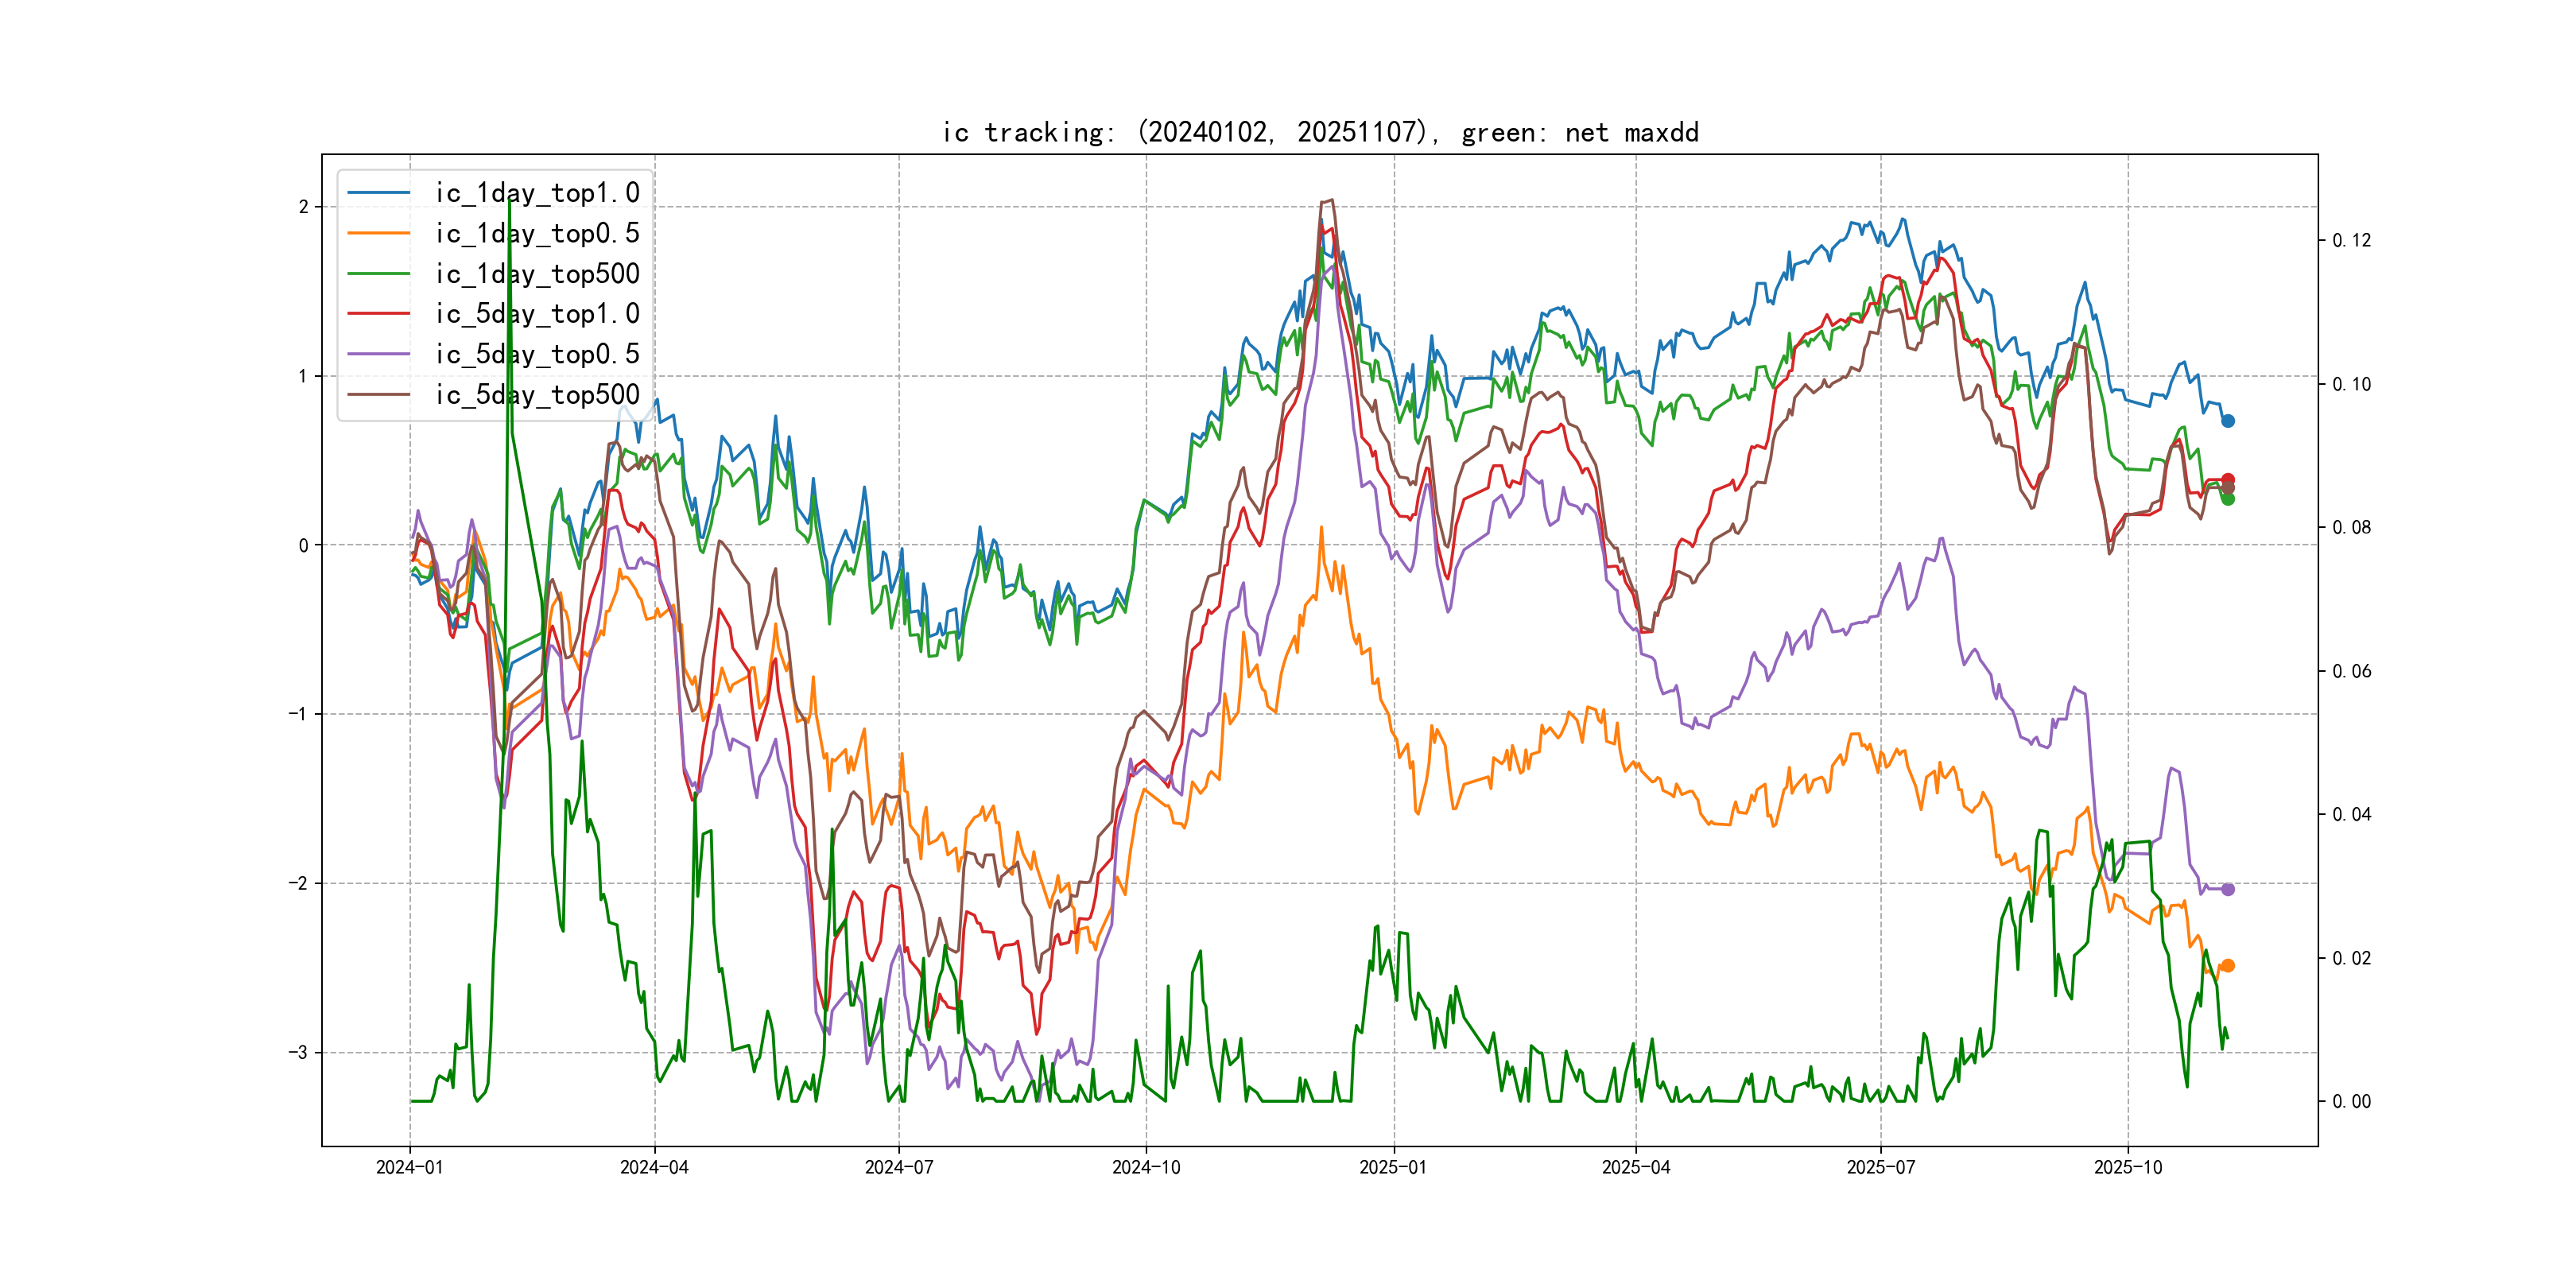Screen dimensions: 2576x1288
Task: Click the 2024-01 x-axis tick label
Action: [x=409, y=1167]
